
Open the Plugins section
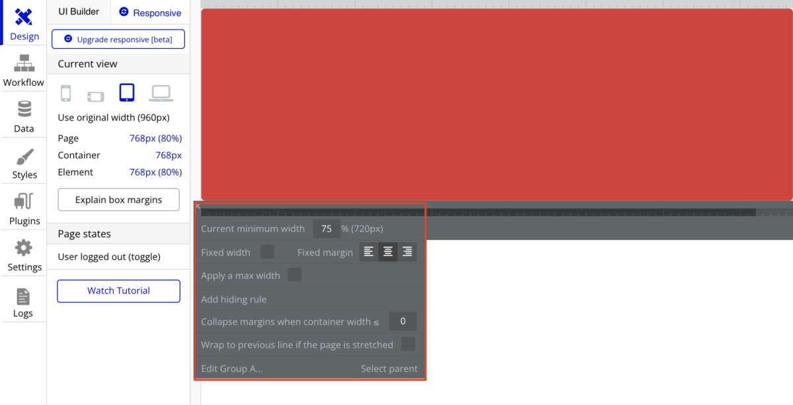tap(24, 208)
